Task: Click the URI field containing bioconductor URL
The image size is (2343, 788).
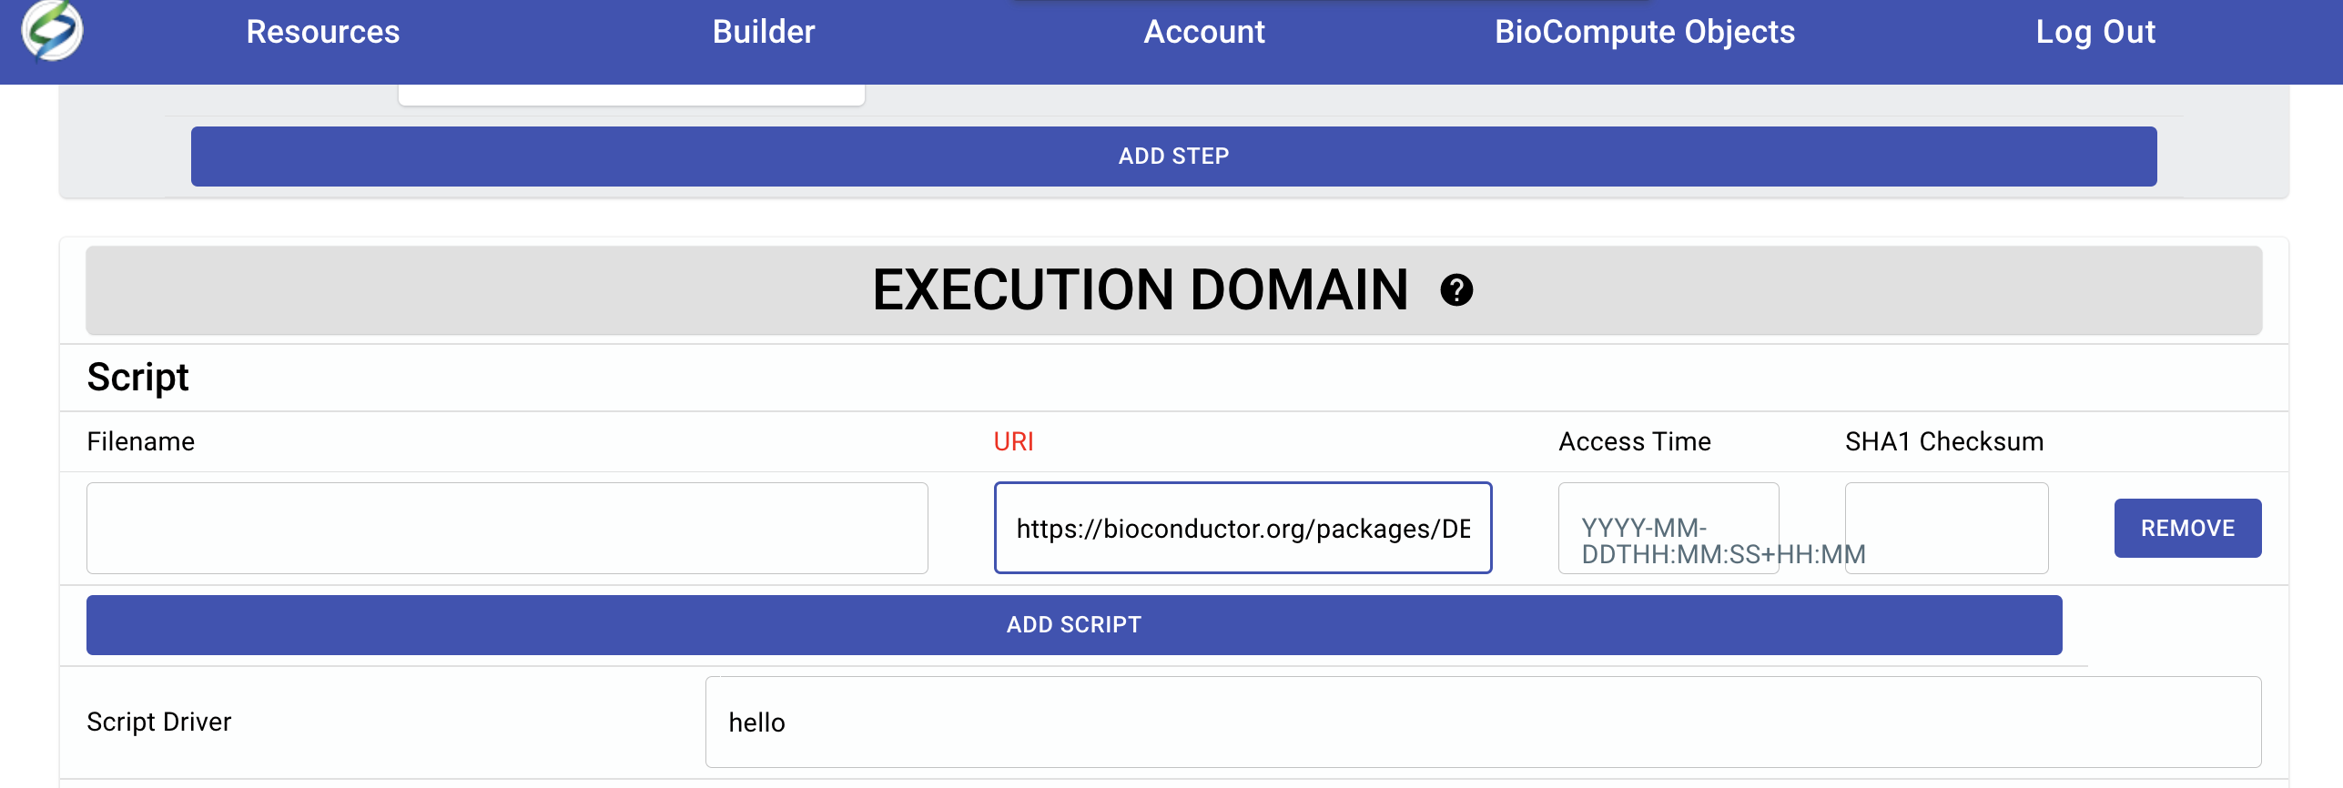Action: [x=1242, y=528]
